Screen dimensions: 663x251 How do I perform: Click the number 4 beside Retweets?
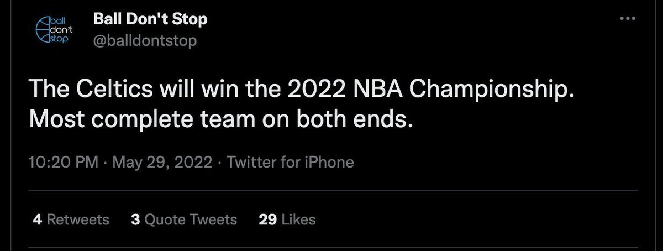point(38,219)
